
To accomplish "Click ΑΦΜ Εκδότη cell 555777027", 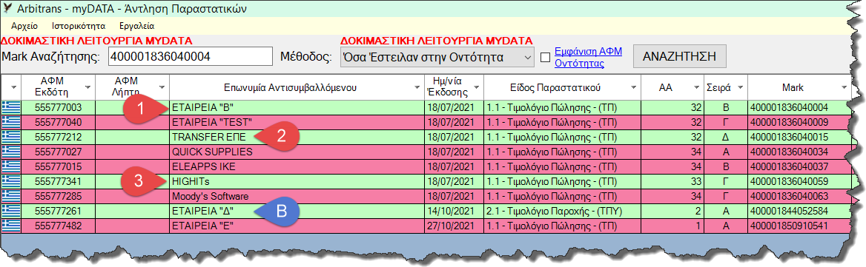I will [x=58, y=152].
